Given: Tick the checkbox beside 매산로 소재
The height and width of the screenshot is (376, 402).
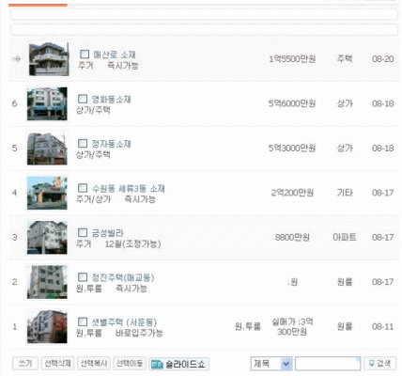Looking at the screenshot, I should coord(85,55).
